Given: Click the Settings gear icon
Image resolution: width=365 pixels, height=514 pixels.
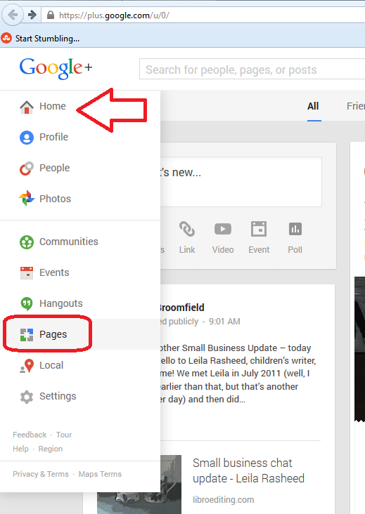Looking at the screenshot, I should [x=27, y=397].
